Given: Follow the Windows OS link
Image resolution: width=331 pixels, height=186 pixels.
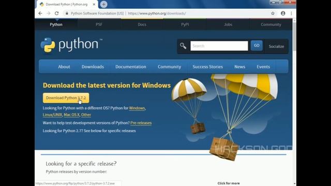Looking at the screenshot, I should click(137, 108).
